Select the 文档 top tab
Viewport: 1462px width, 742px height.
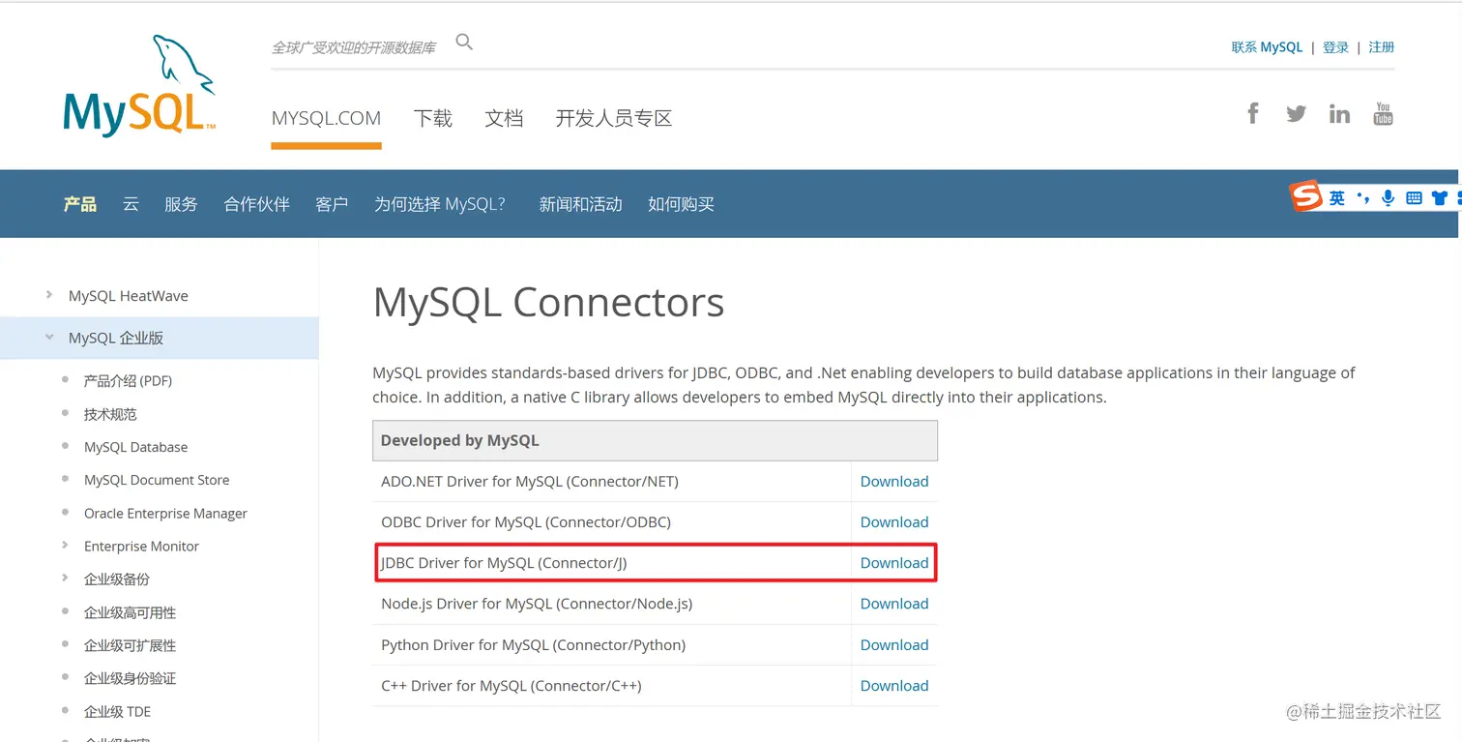[x=504, y=118]
